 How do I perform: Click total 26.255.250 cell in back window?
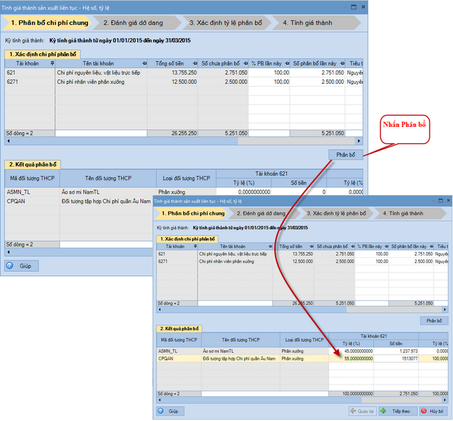click(173, 134)
